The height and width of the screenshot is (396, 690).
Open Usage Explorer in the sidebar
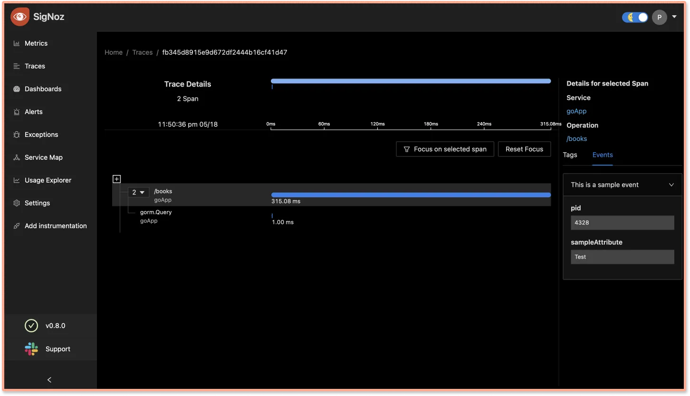click(x=48, y=180)
